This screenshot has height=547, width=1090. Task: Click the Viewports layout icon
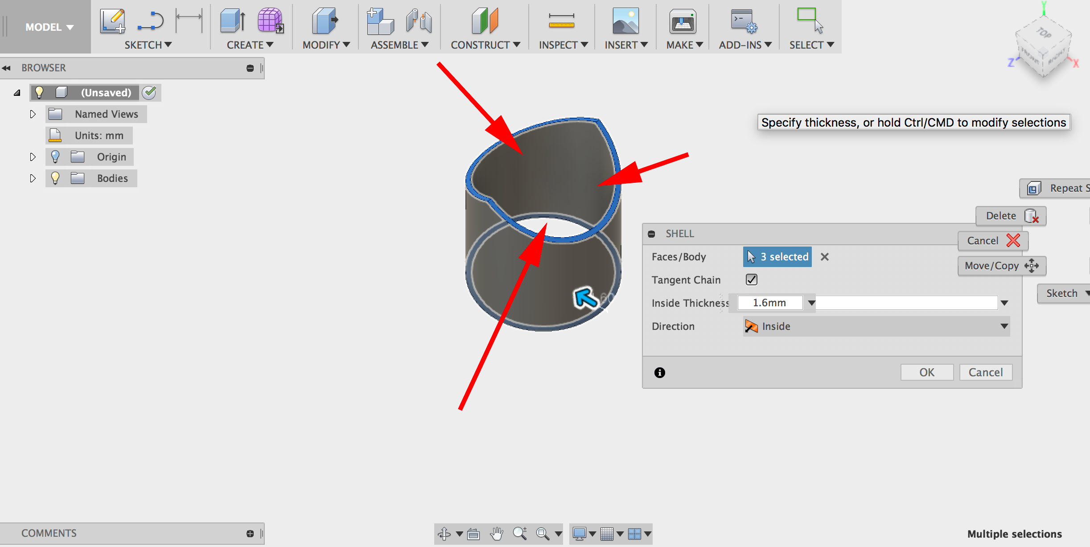[x=634, y=533]
